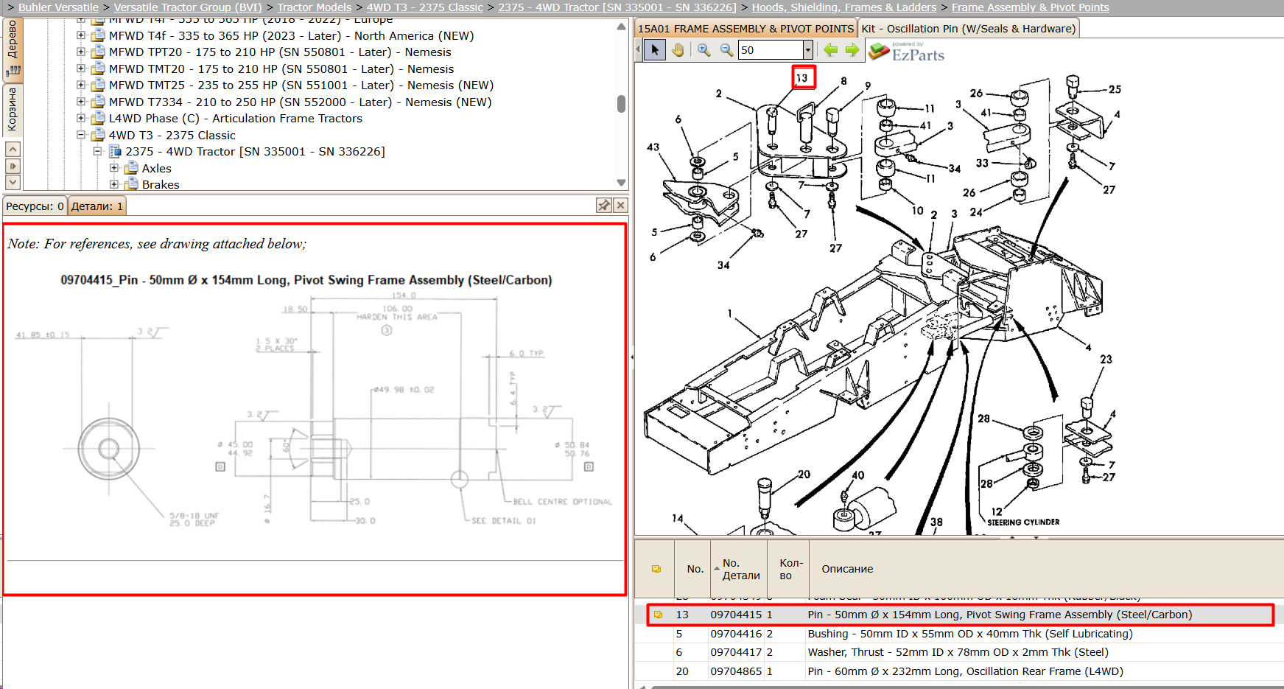The width and height of the screenshot is (1284, 689).
Task: Click the note icon in row 13
Action: [658, 615]
